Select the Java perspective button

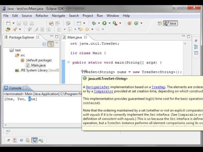(x=170, y=23)
